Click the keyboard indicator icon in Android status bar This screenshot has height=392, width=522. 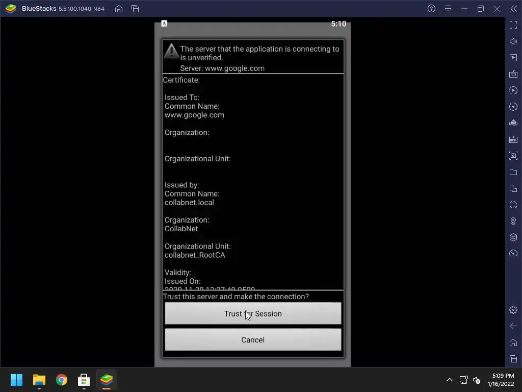click(x=164, y=23)
